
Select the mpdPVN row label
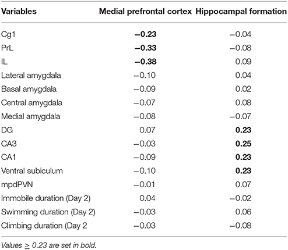coord(17,185)
